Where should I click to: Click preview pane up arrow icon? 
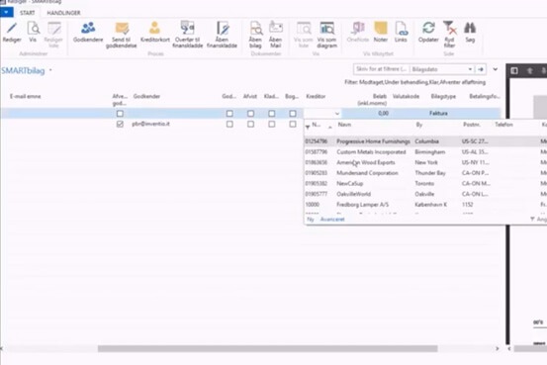(x=529, y=71)
